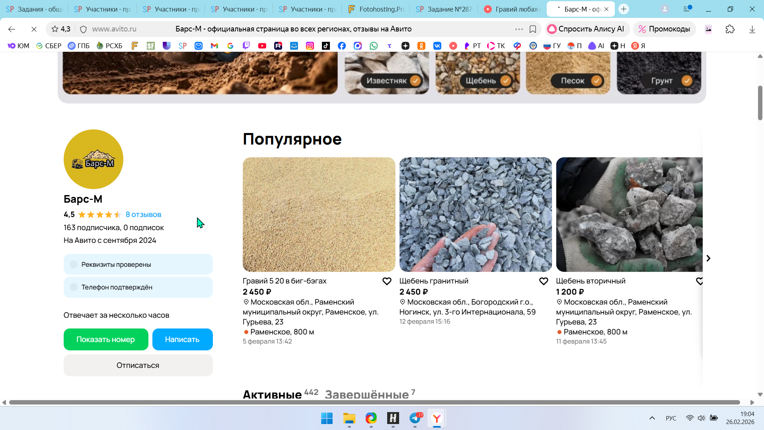Screen dimensions: 764x430
Task: Open browser extensions puzzle icon
Action: tap(730, 29)
